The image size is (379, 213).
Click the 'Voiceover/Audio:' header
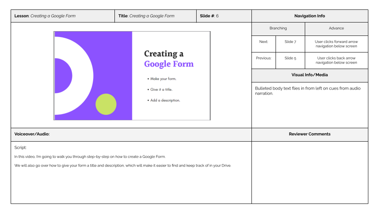pos(131,135)
